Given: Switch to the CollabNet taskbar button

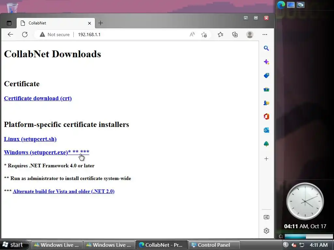Looking at the screenshot, I should [x=161, y=245].
